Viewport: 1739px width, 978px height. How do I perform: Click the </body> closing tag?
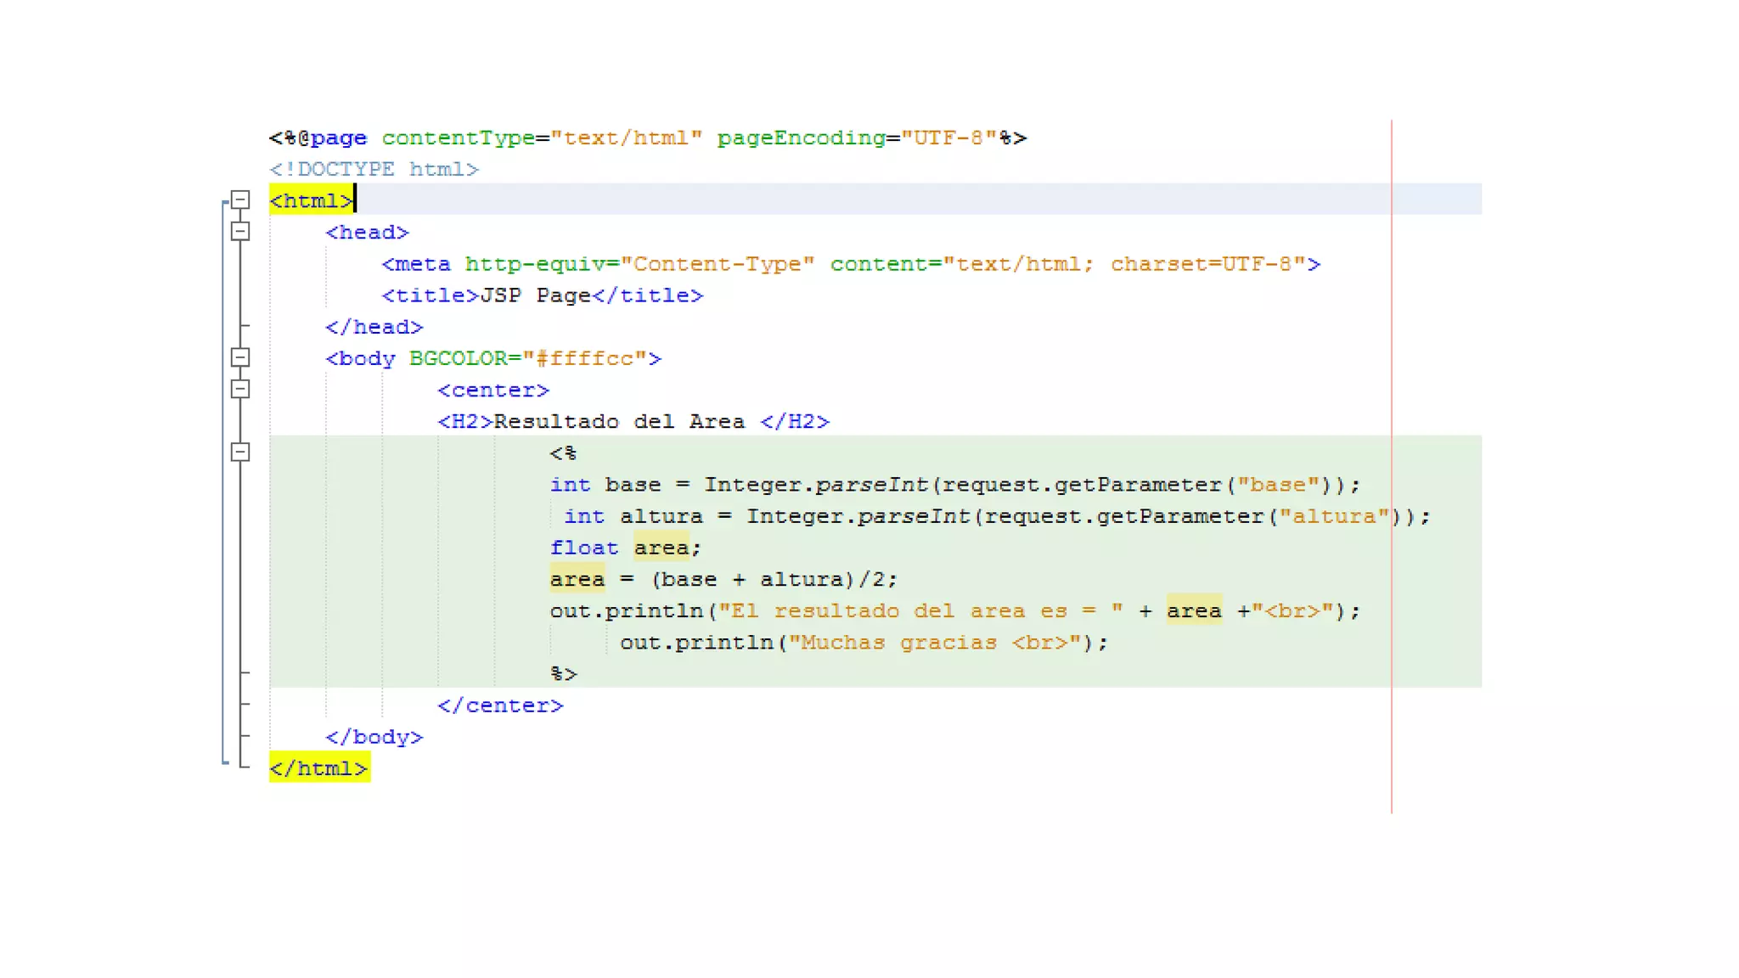coord(374,737)
